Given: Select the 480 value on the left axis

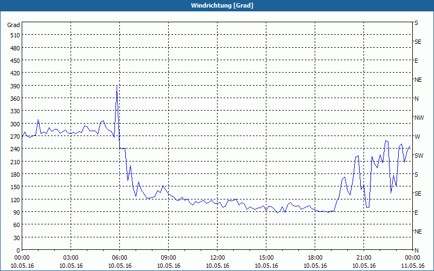Looking at the screenshot, I should pyautogui.click(x=15, y=48).
